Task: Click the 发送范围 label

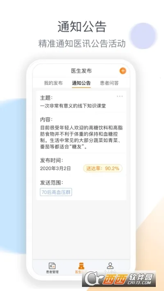Action: click(x=52, y=183)
